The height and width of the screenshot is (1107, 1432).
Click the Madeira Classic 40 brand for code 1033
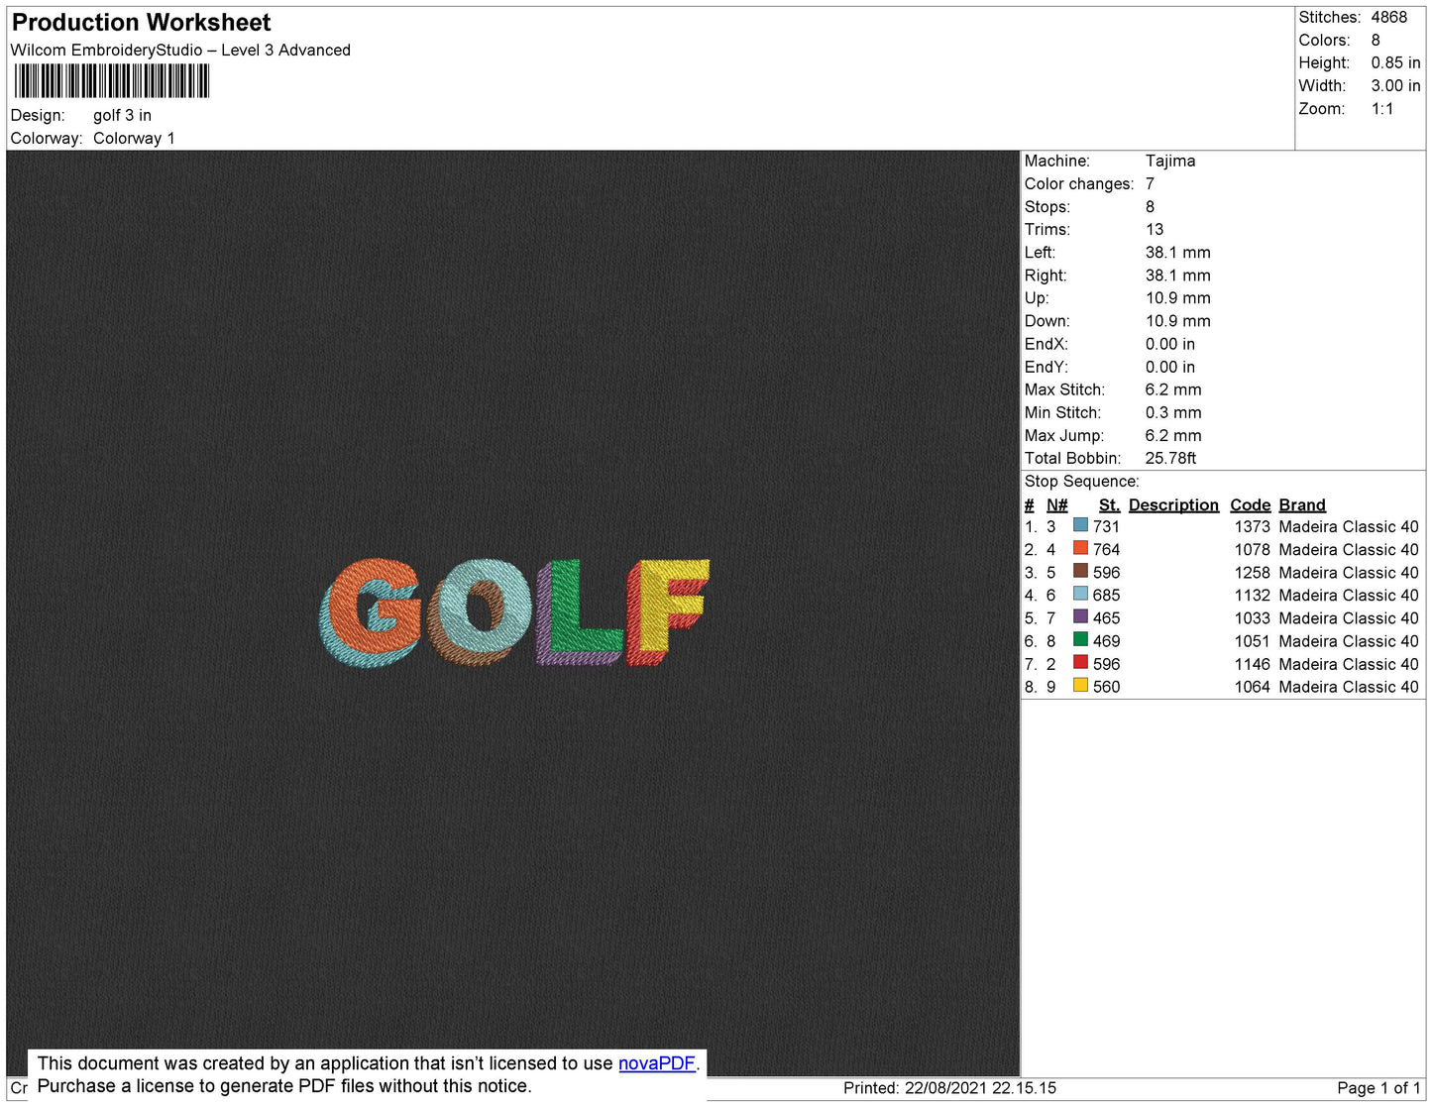[1349, 617]
